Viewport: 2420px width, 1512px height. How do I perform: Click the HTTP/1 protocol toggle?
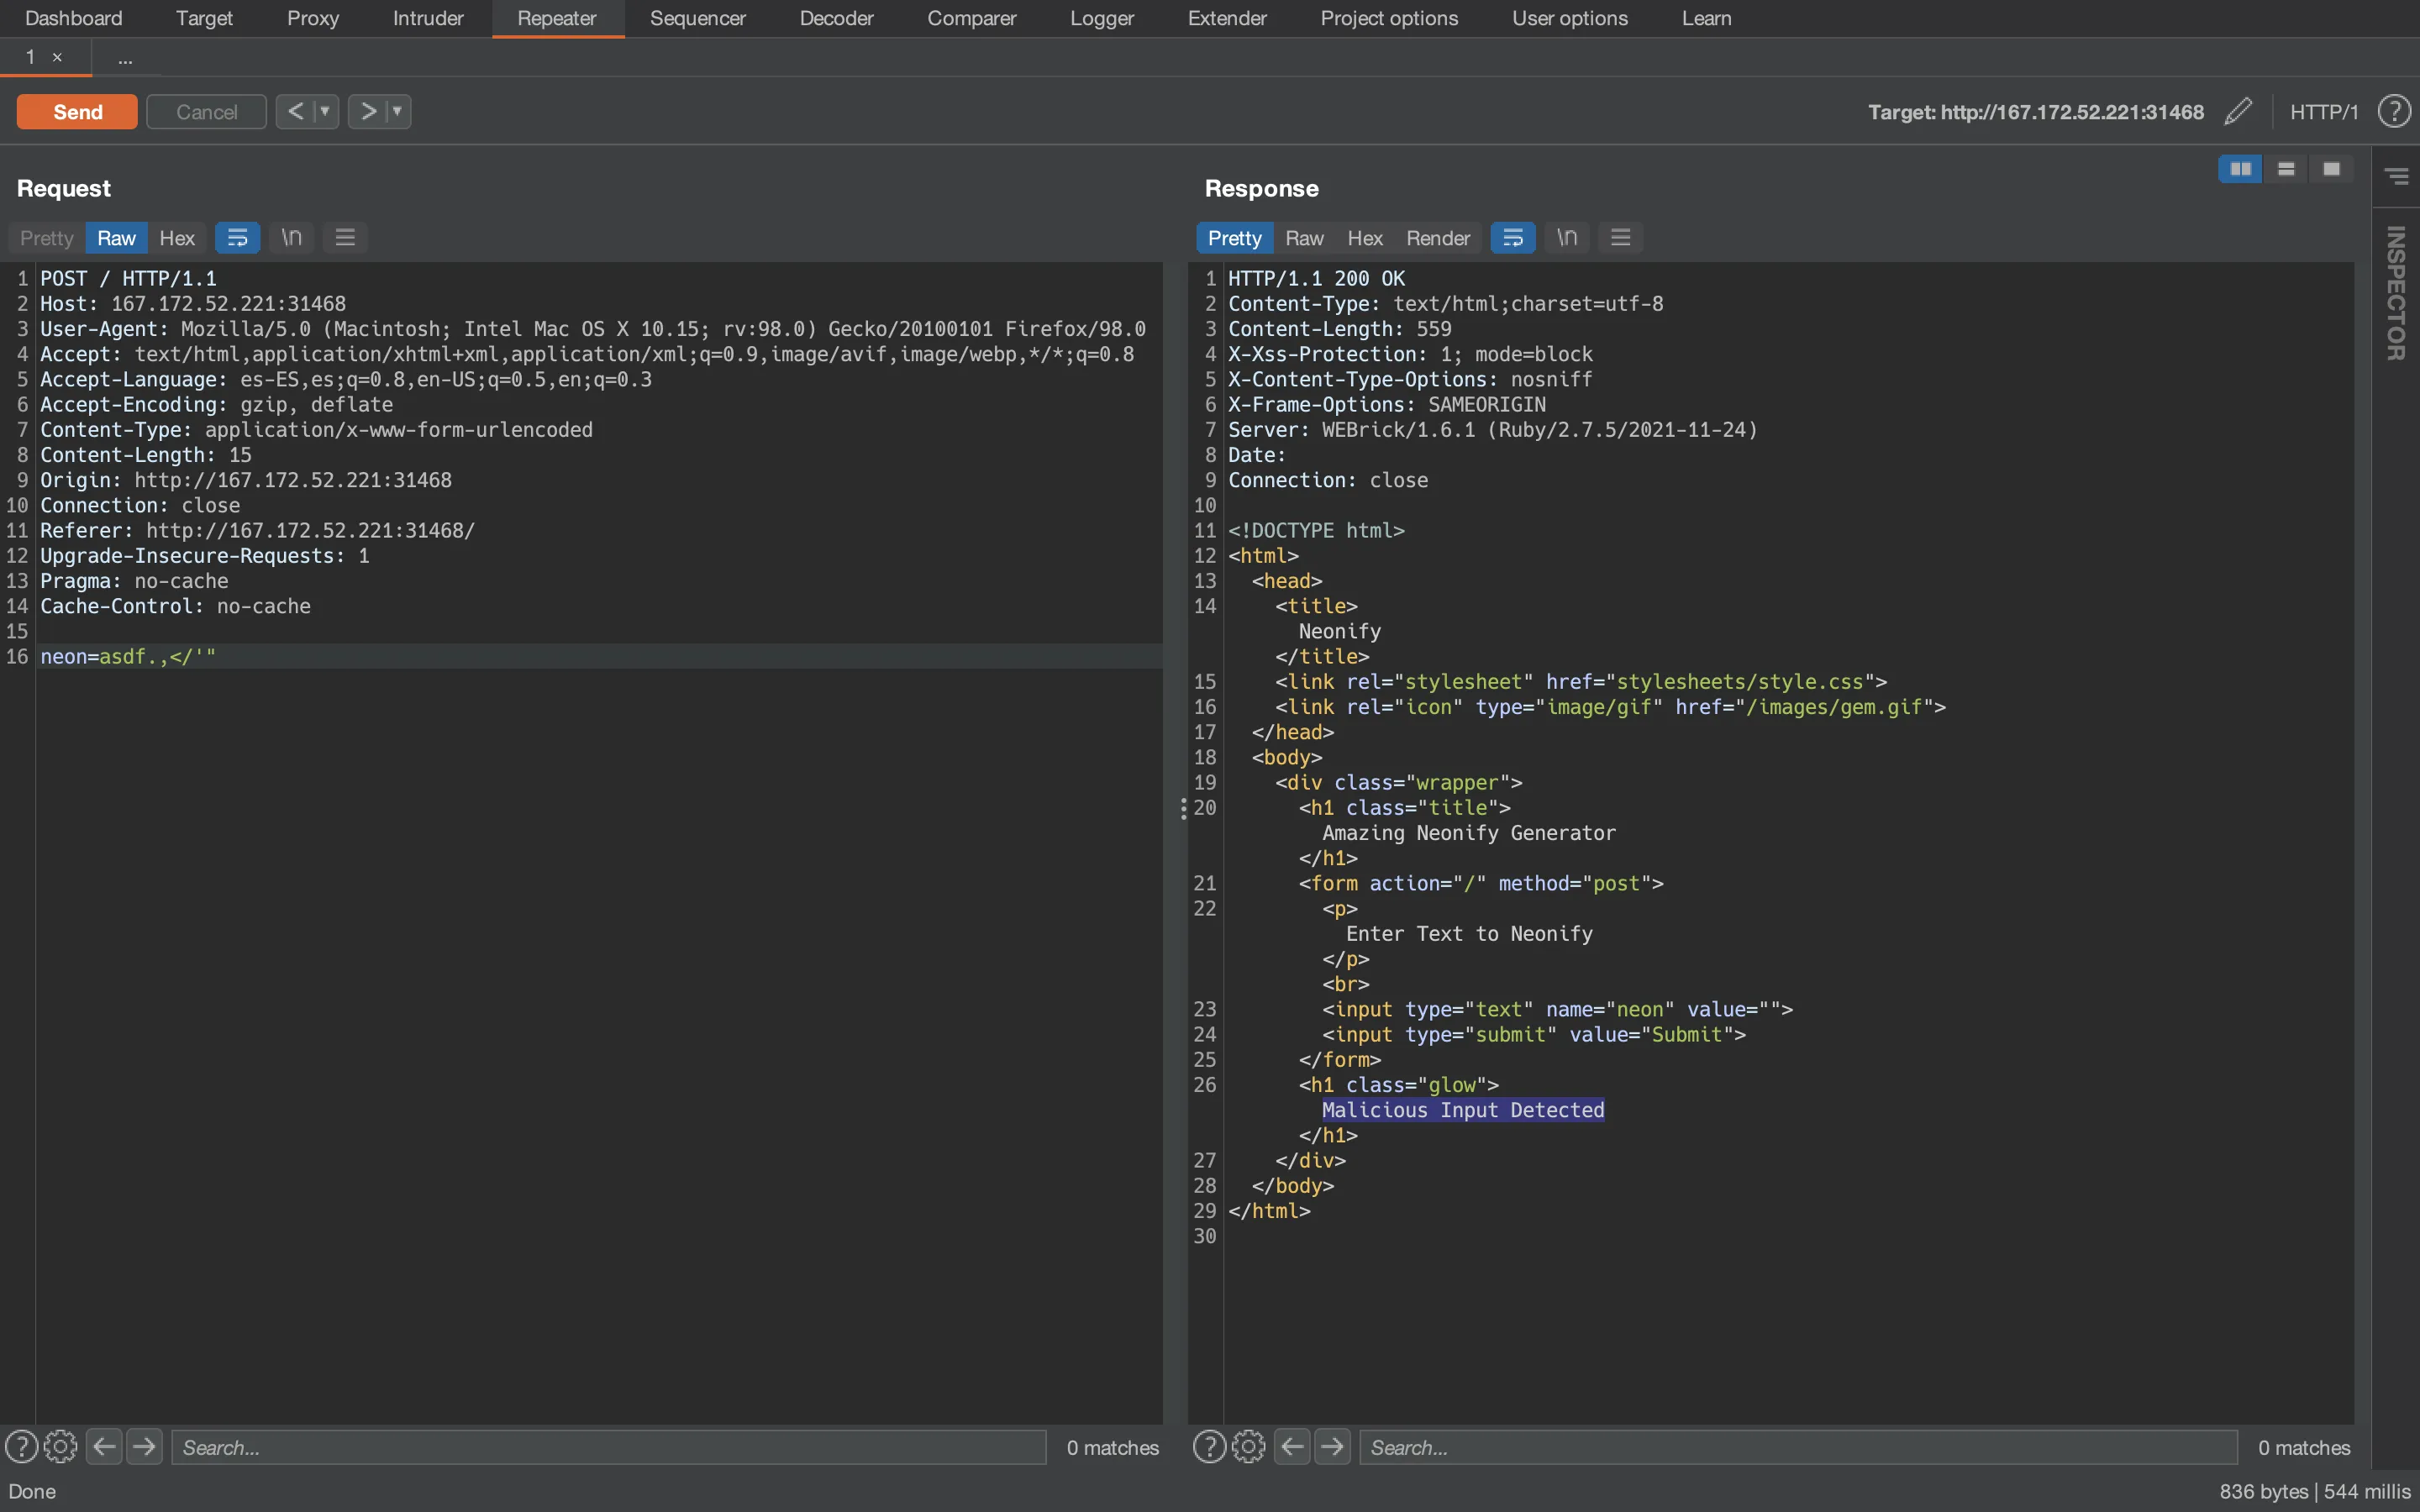coord(2324,112)
